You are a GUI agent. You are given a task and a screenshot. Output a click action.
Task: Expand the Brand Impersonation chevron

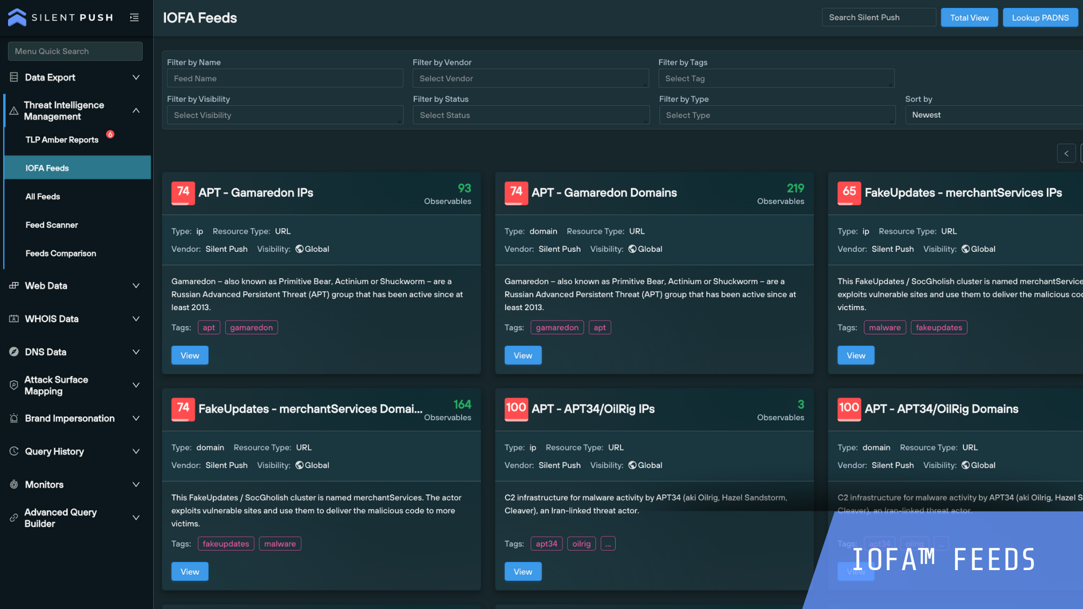click(136, 418)
